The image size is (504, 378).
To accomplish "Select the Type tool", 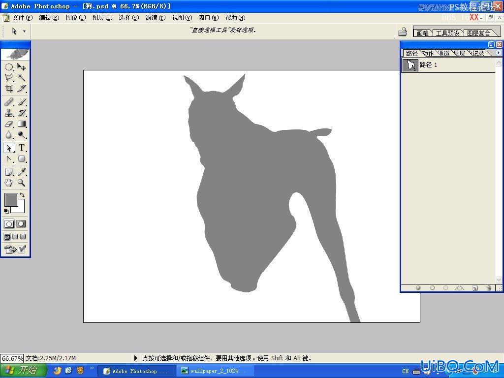I will pyautogui.click(x=22, y=148).
